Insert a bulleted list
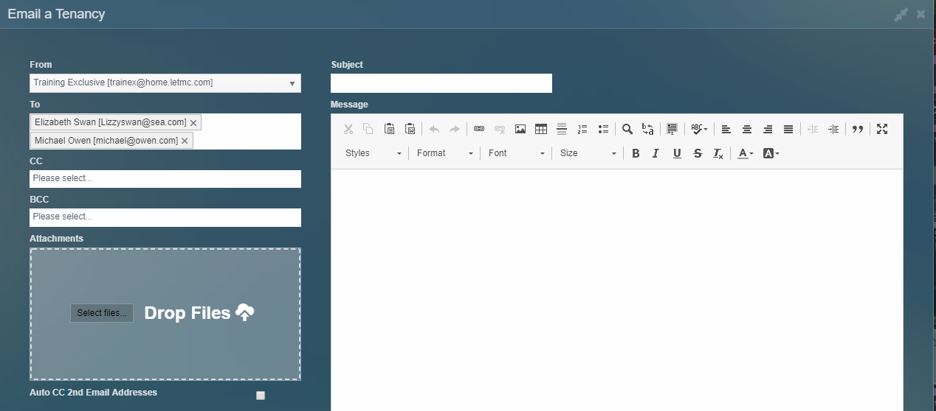936x411 pixels. coord(603,129)
